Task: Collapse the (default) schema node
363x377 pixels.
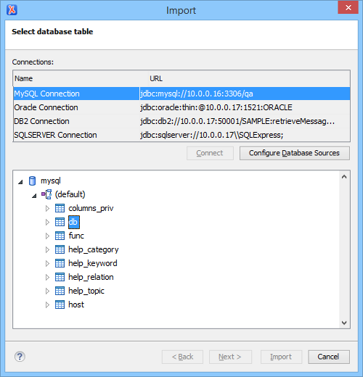Action: [34, 196]
